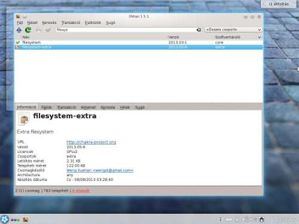The image size is (299, 224).
Task: Switch to the Információ tab
Action: pos(26,108)
